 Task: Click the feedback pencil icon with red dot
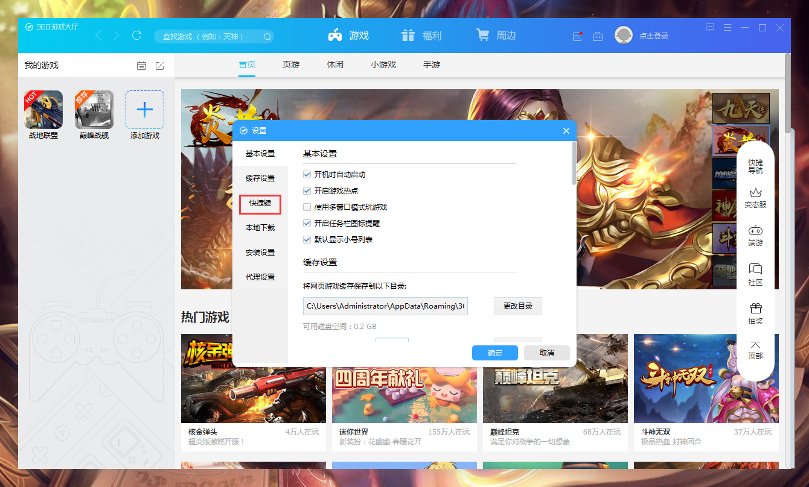pos(577,36)
